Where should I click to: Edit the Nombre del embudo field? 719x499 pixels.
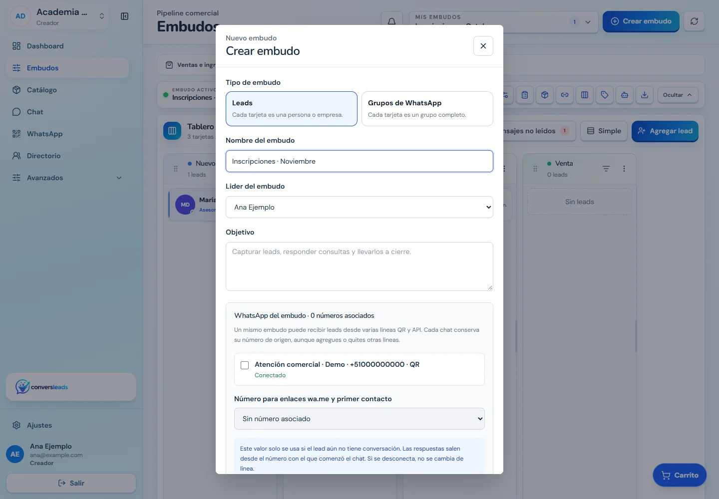tap(359, 161)
